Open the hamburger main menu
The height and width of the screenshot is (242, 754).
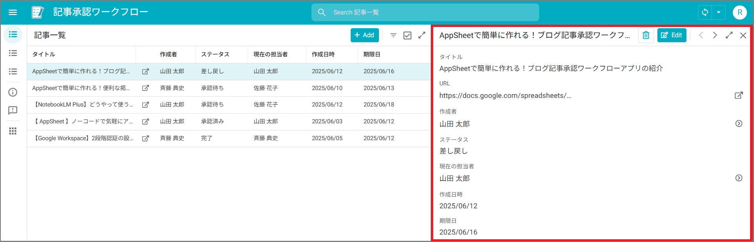13,12
